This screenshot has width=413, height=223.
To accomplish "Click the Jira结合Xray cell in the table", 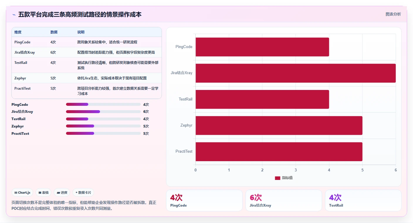I will tap(25, 52).
